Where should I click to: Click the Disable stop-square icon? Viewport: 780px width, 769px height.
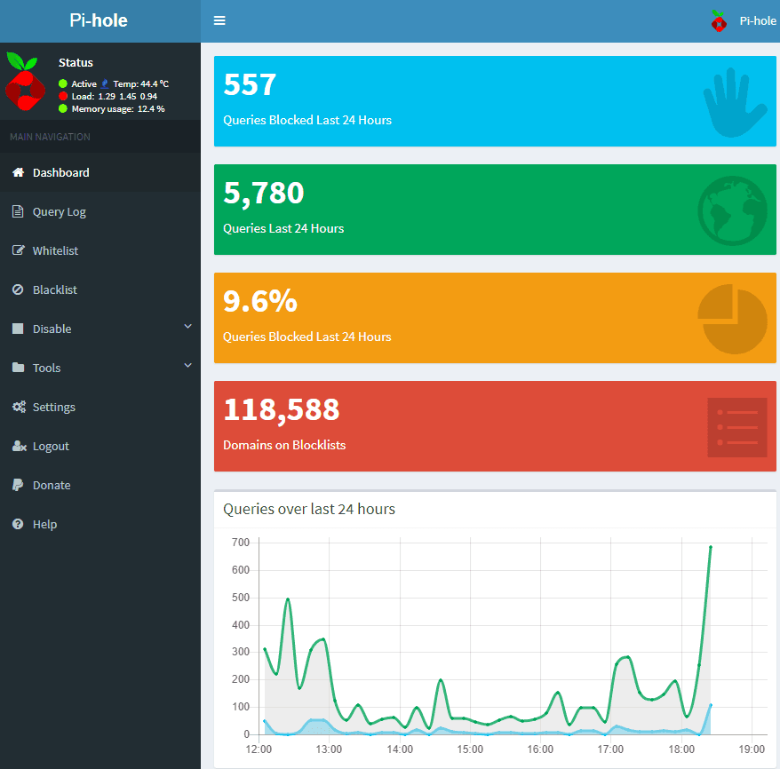click(x=18, y=329)
